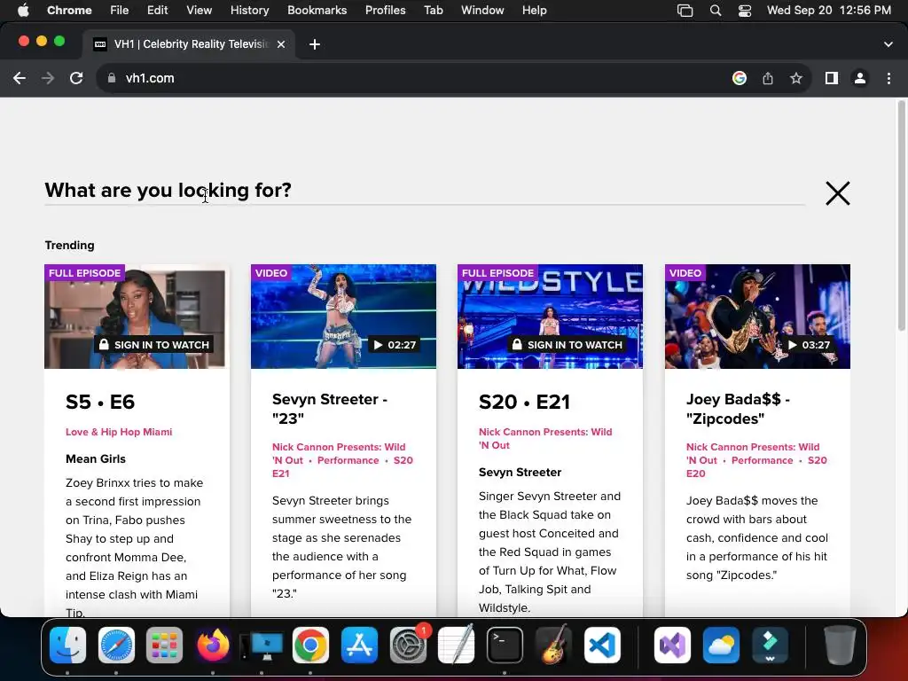The image size is (908, 681).
Task: Expand the tab search chevron
Action: (888, 44)
